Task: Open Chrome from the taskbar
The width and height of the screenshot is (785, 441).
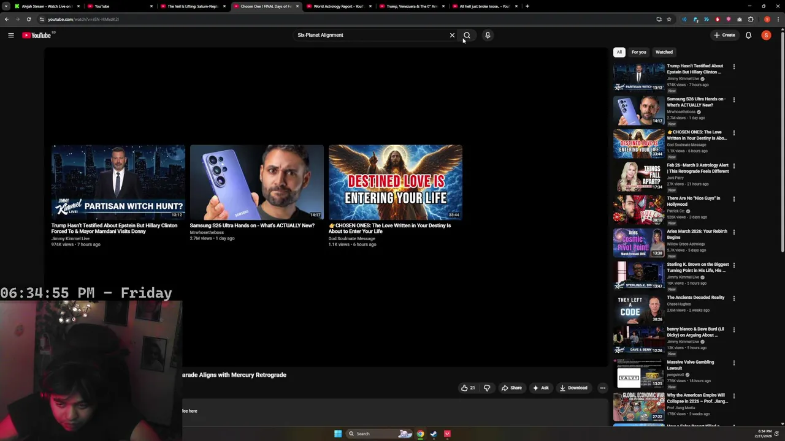Action: click(420, 434)
